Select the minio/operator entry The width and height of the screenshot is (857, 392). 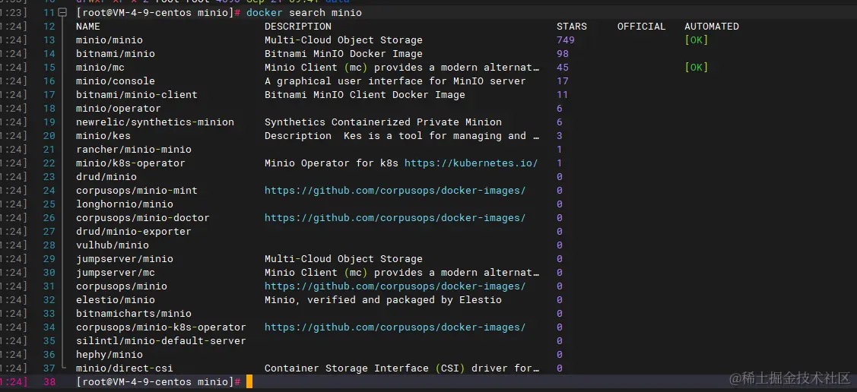tap(118, 108)
